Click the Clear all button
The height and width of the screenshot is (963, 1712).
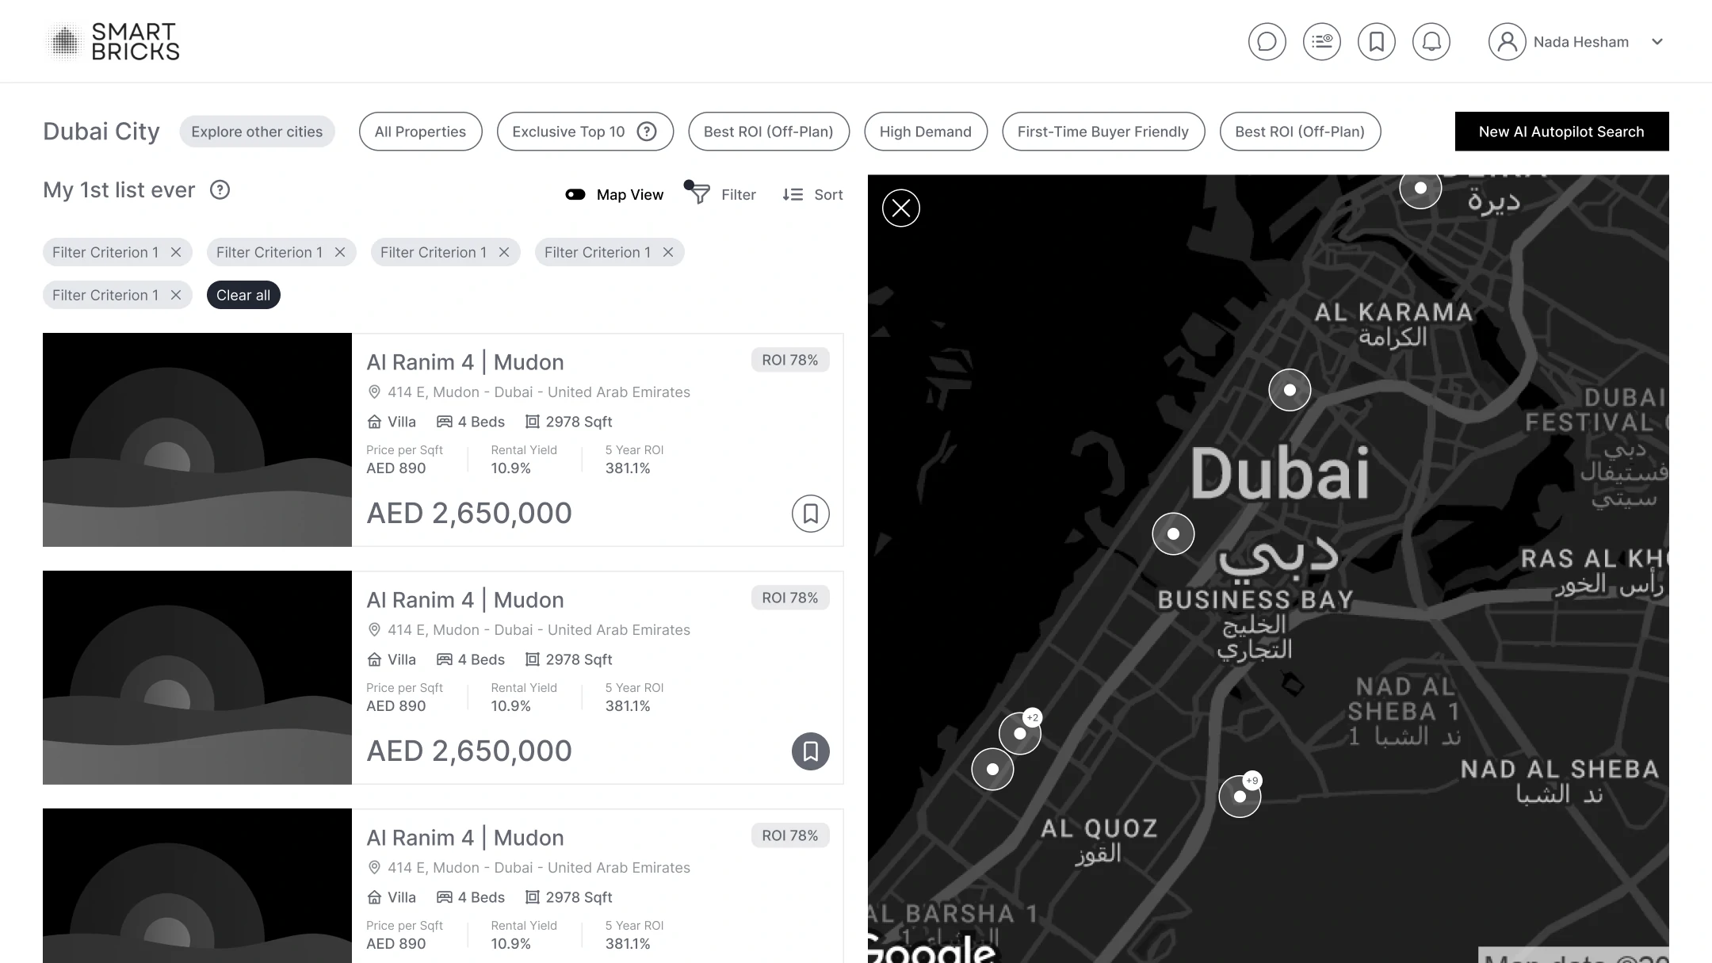coord(243,295)
